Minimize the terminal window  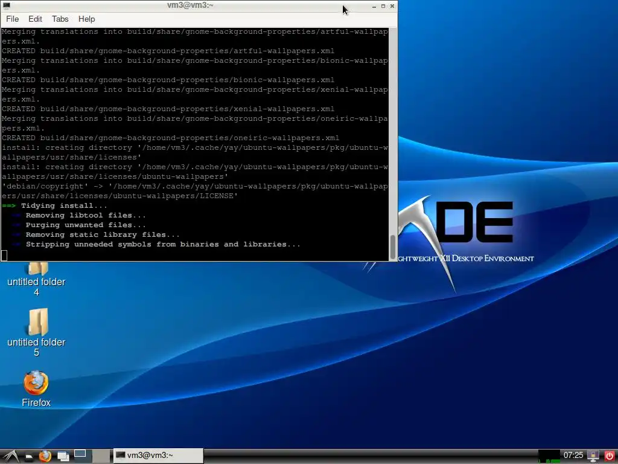coord(374,6)
